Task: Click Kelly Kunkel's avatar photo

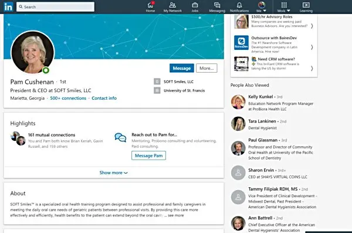Action: pos(238,102)
